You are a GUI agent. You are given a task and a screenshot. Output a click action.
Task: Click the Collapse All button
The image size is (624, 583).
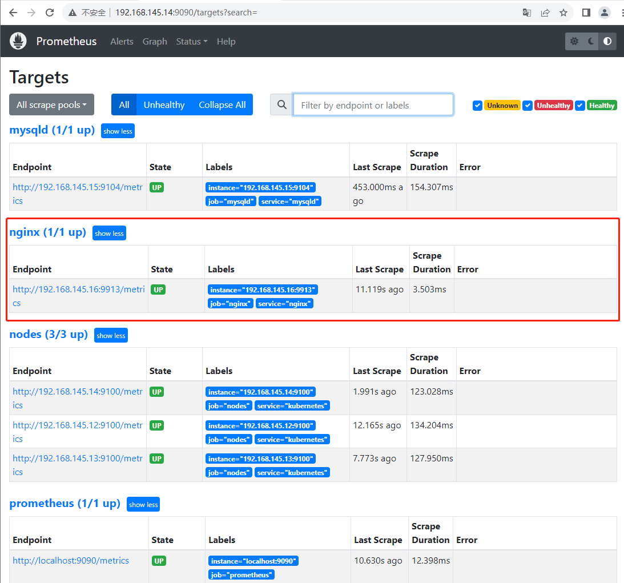[x=222, y=104]
